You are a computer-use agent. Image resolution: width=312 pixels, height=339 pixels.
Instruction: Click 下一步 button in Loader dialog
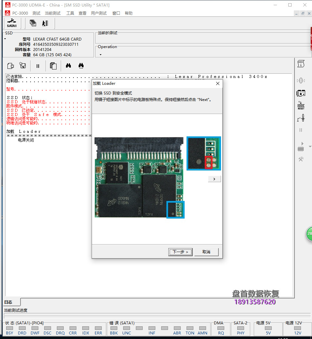[180, 252]
